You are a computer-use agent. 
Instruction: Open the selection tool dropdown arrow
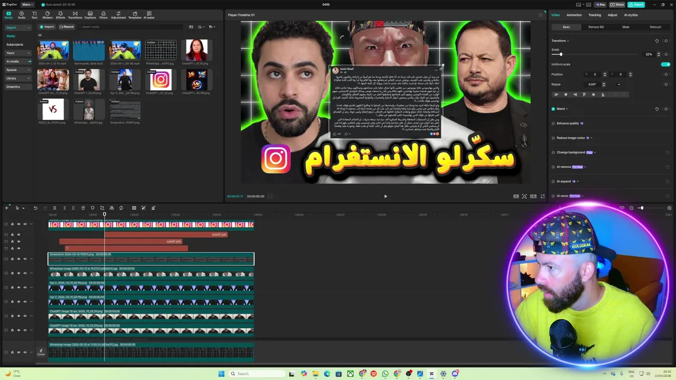pos(23,208)
